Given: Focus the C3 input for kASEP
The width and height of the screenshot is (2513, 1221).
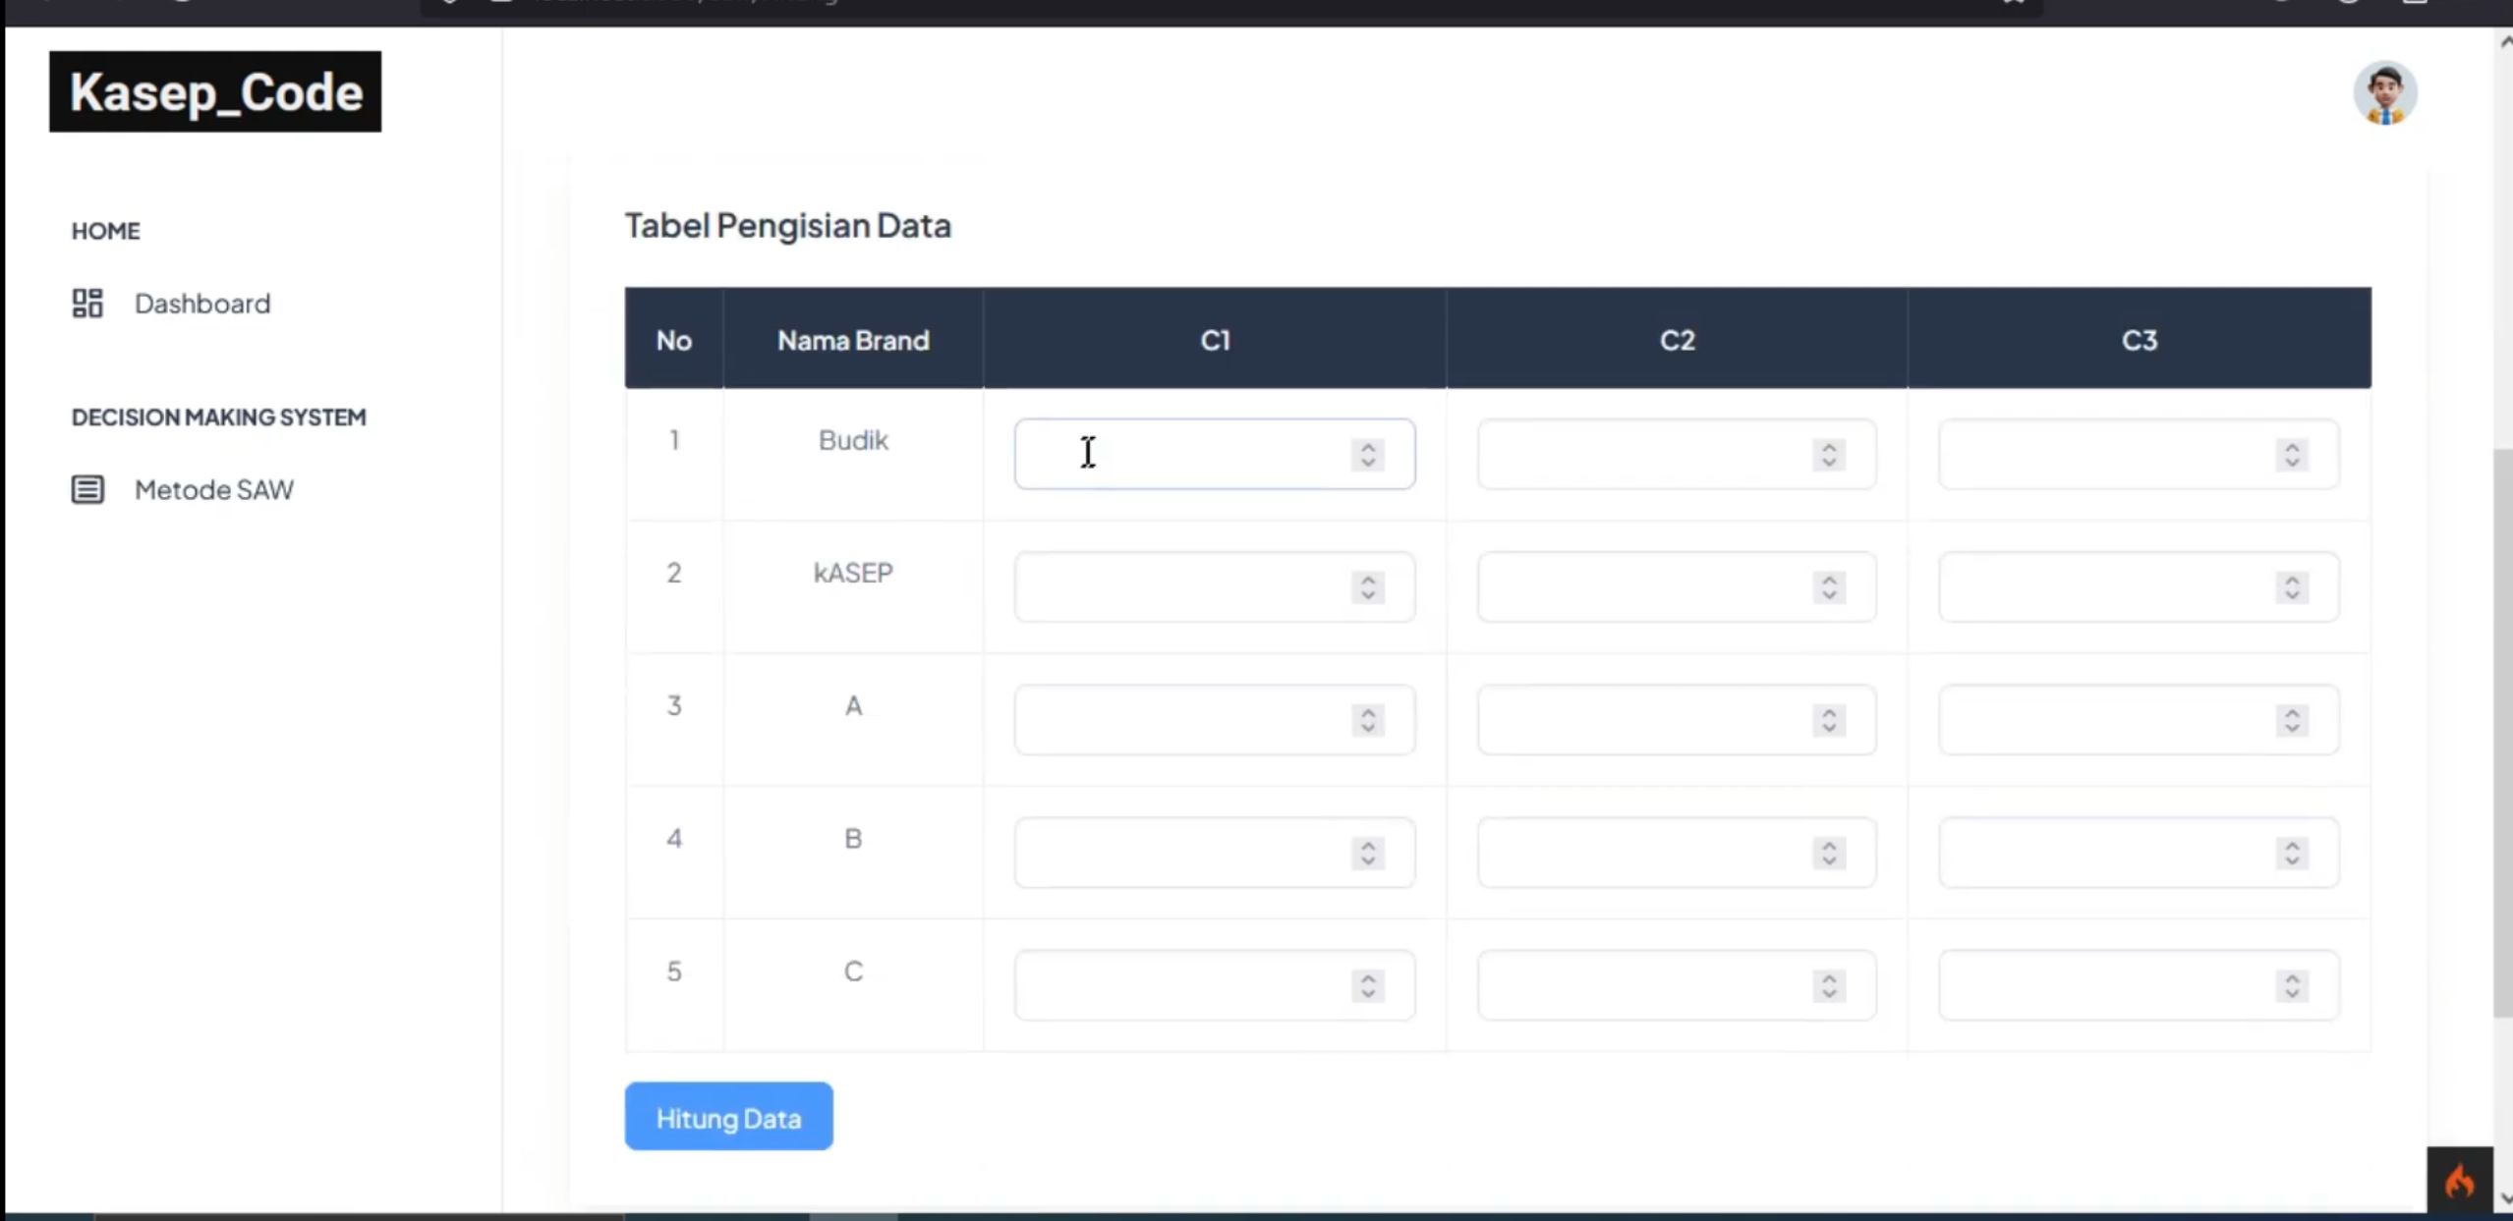Looking at the screenshot, I should [2139, 586].
